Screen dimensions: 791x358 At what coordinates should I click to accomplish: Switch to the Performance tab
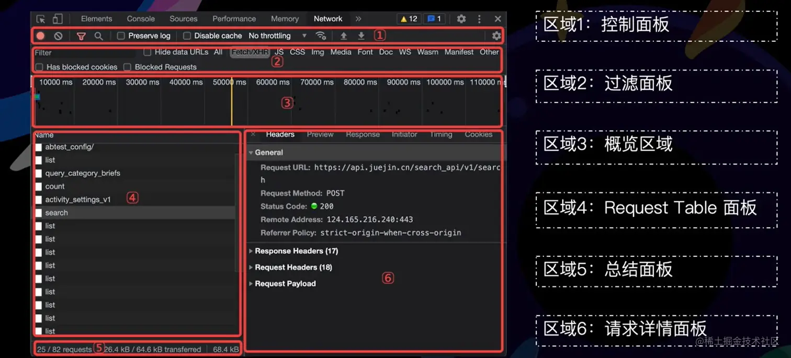(x=234, y=19)
